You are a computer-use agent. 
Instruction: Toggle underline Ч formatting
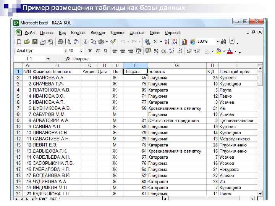(105, 51)
